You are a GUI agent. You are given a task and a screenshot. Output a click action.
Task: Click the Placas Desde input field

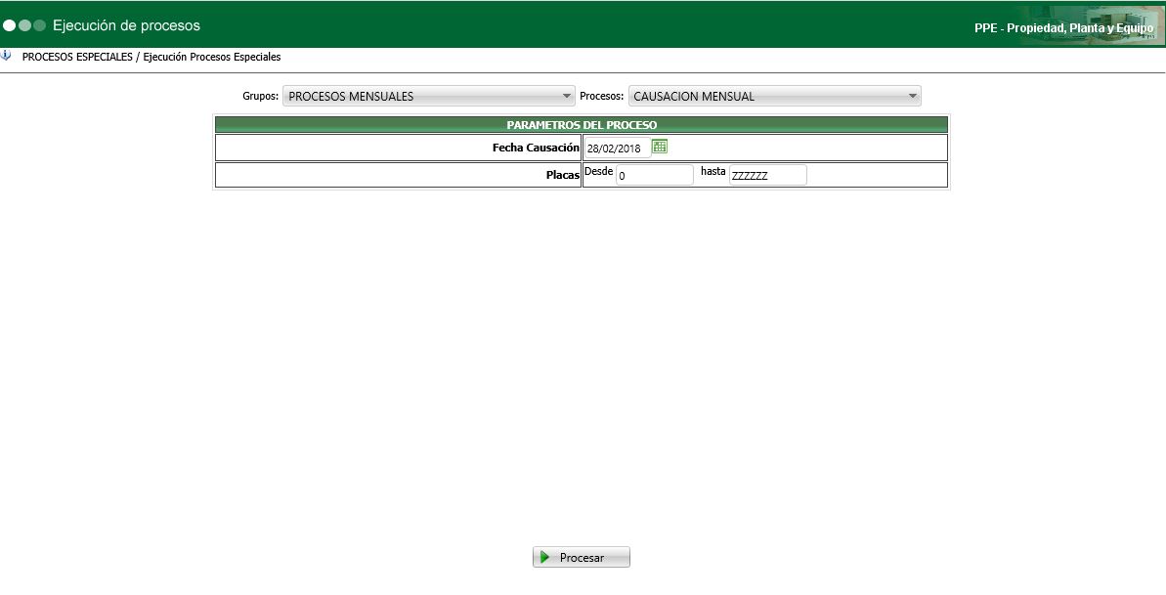(655, 176)
